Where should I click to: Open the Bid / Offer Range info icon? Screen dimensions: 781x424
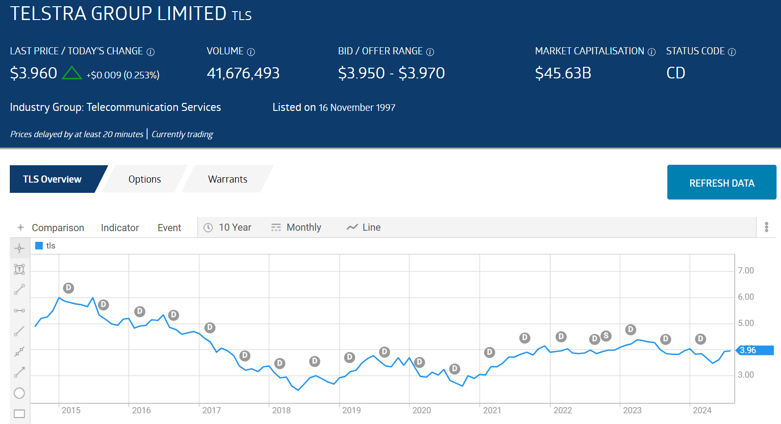(x=430, y=52)
